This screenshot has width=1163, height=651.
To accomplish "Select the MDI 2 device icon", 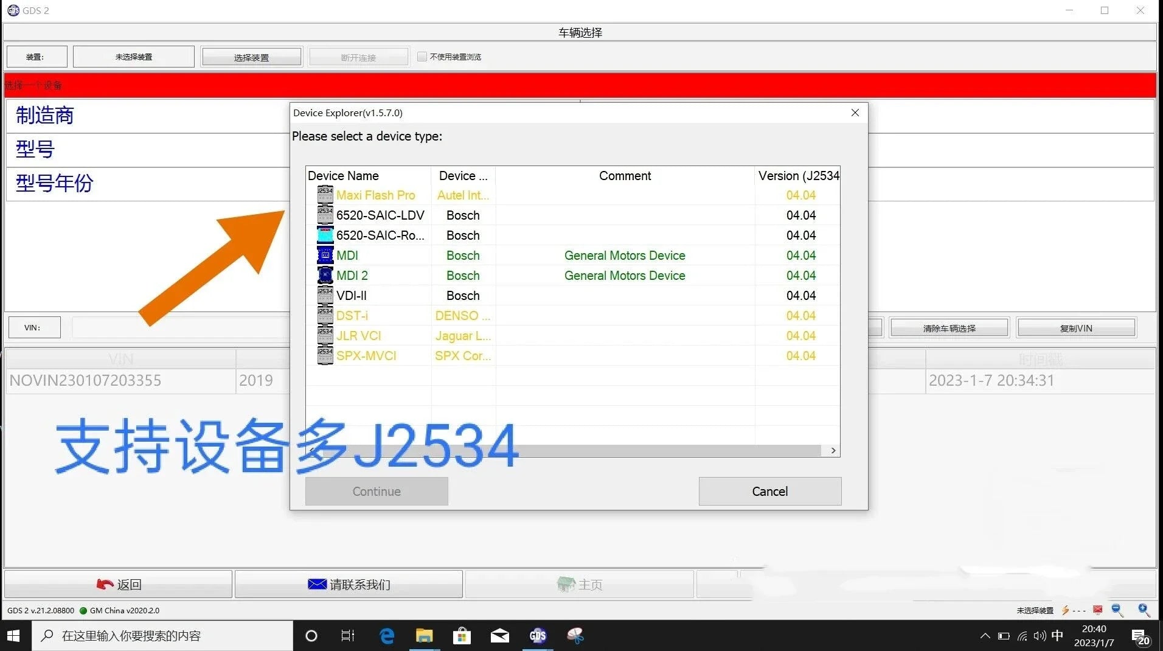I will tap(325, 276).
